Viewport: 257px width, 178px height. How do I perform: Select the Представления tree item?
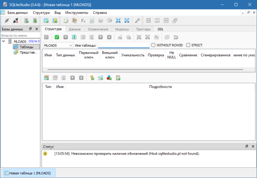pyautogui.click(x=26, y=53)
